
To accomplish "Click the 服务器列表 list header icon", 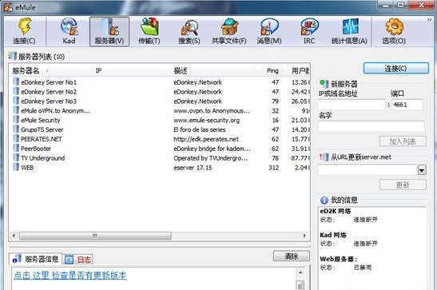I will point(13,56).
